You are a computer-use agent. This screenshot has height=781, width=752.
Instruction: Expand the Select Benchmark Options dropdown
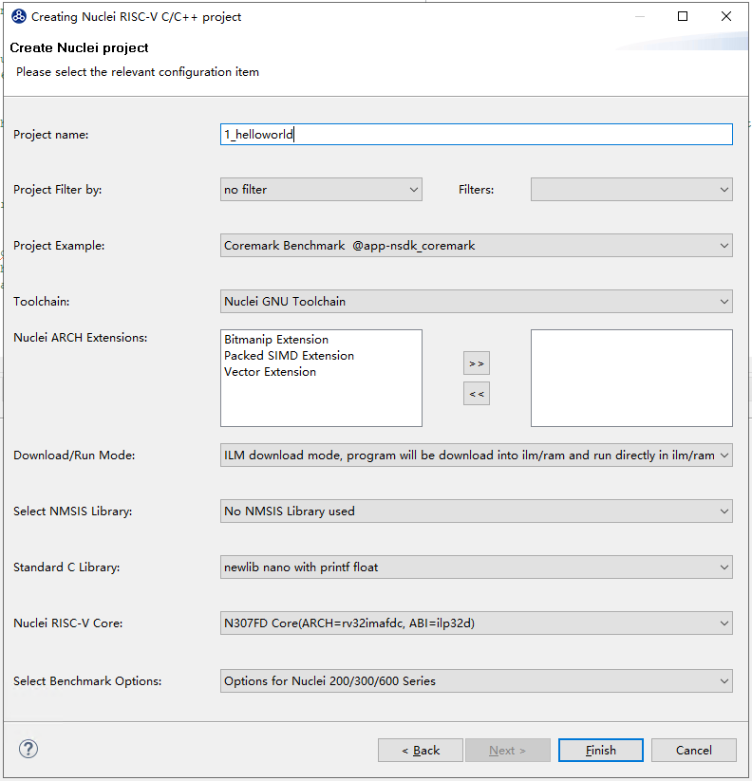476,680
